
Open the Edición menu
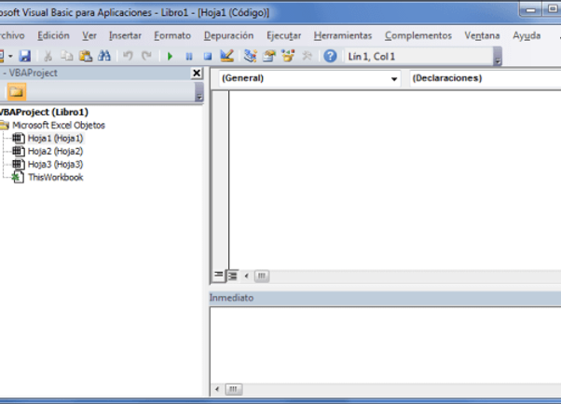pos(53,35)
